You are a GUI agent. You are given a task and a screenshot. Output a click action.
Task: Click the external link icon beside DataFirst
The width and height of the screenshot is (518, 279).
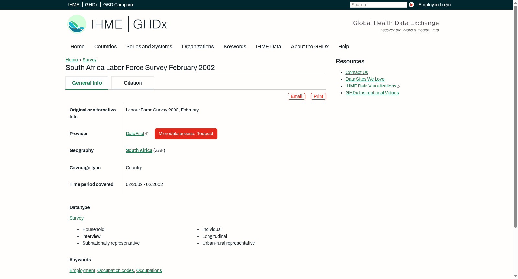point(147,134)
